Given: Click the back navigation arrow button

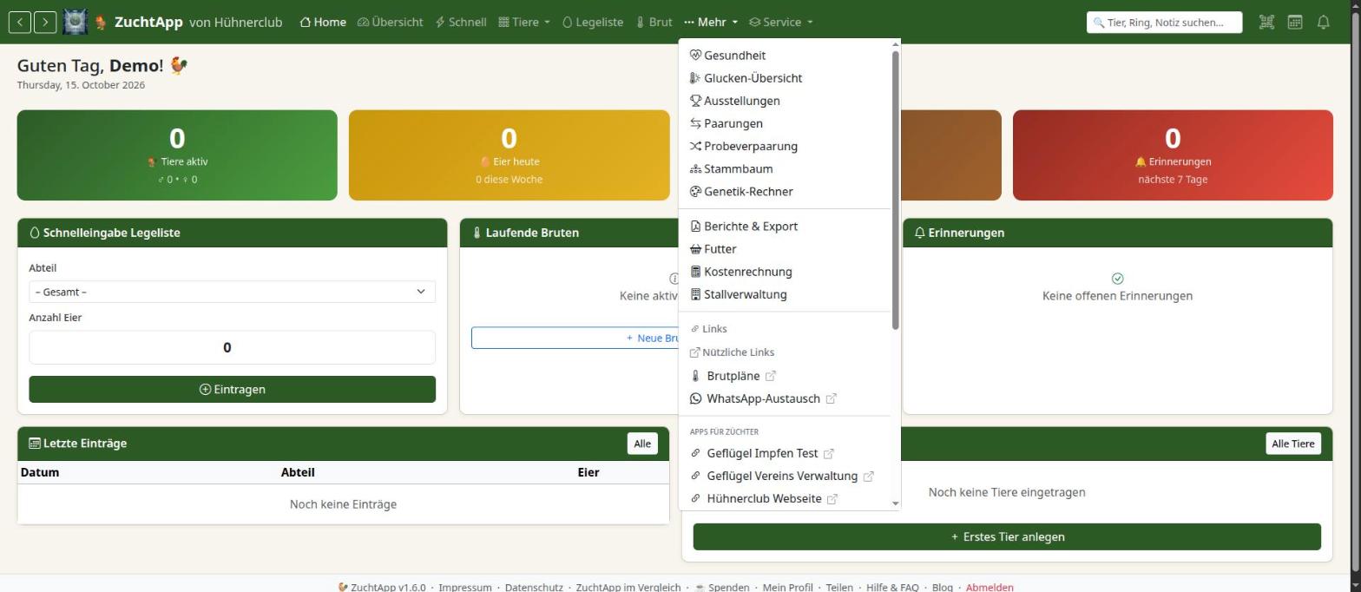Looking at the screenshot, I should click(20, 22).
